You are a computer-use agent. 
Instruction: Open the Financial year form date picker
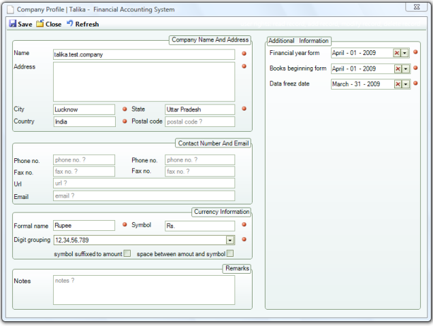(405, 53)
